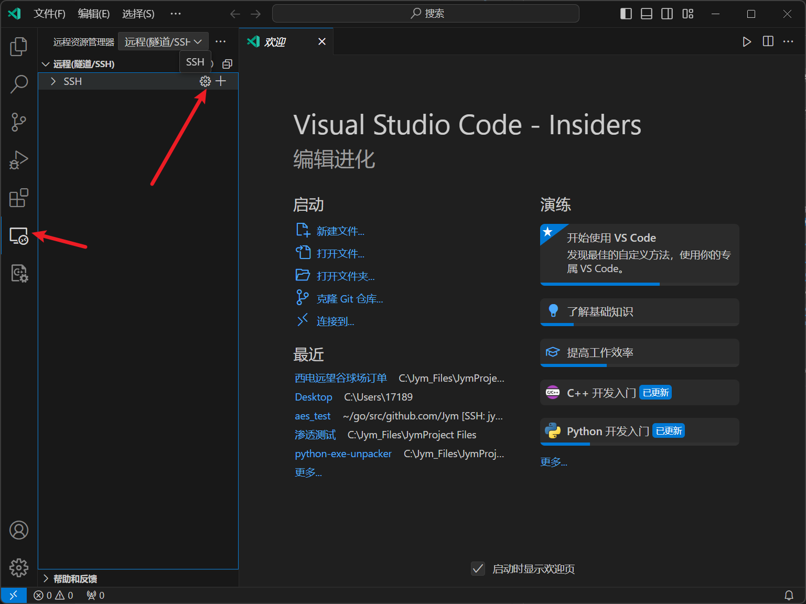Click the VS Code Insiders logo in title bar
806x604 pixels.
click(x=15, y=14)
